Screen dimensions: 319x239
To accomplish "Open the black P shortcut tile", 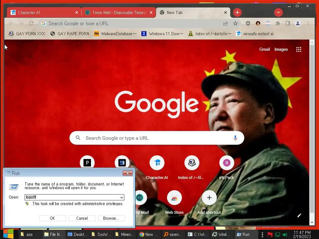I will point(87,162).
